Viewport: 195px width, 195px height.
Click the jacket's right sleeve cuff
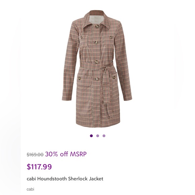127,97
